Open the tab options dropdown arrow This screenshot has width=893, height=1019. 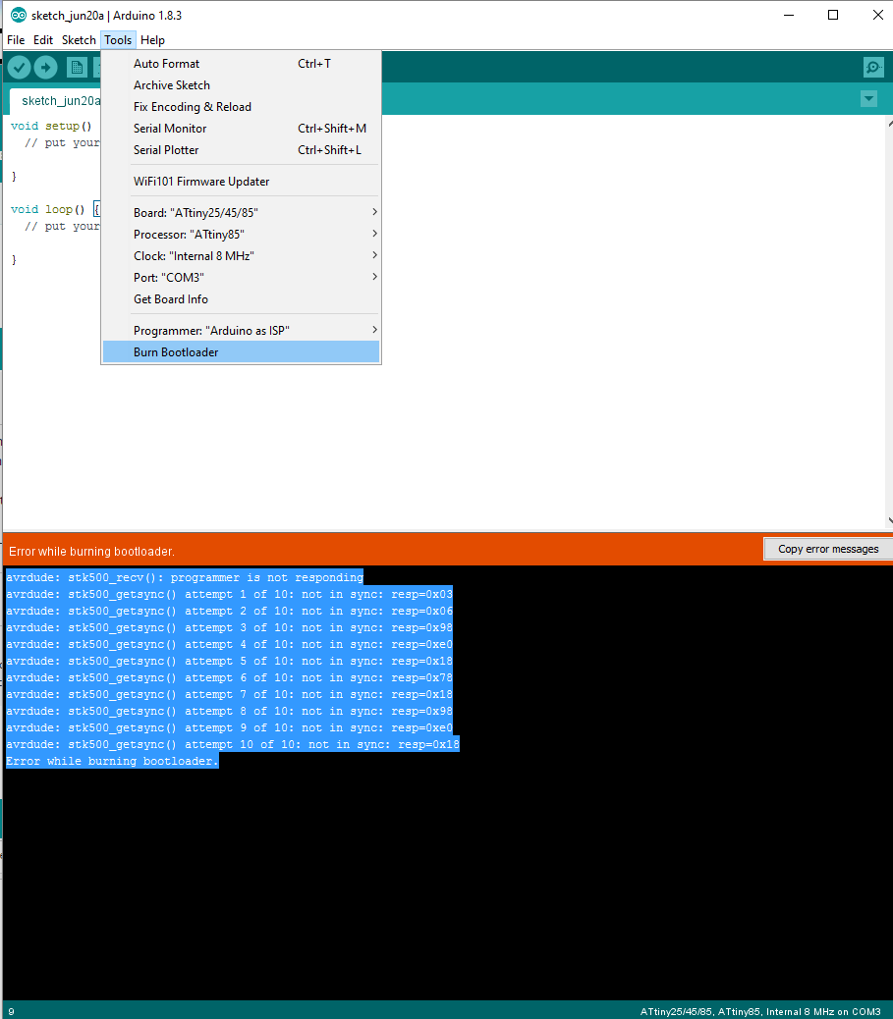click(868, 99)
